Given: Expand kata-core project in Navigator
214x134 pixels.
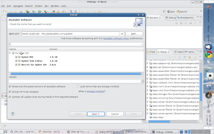Looking at the screenshot, I should (147, 90).
